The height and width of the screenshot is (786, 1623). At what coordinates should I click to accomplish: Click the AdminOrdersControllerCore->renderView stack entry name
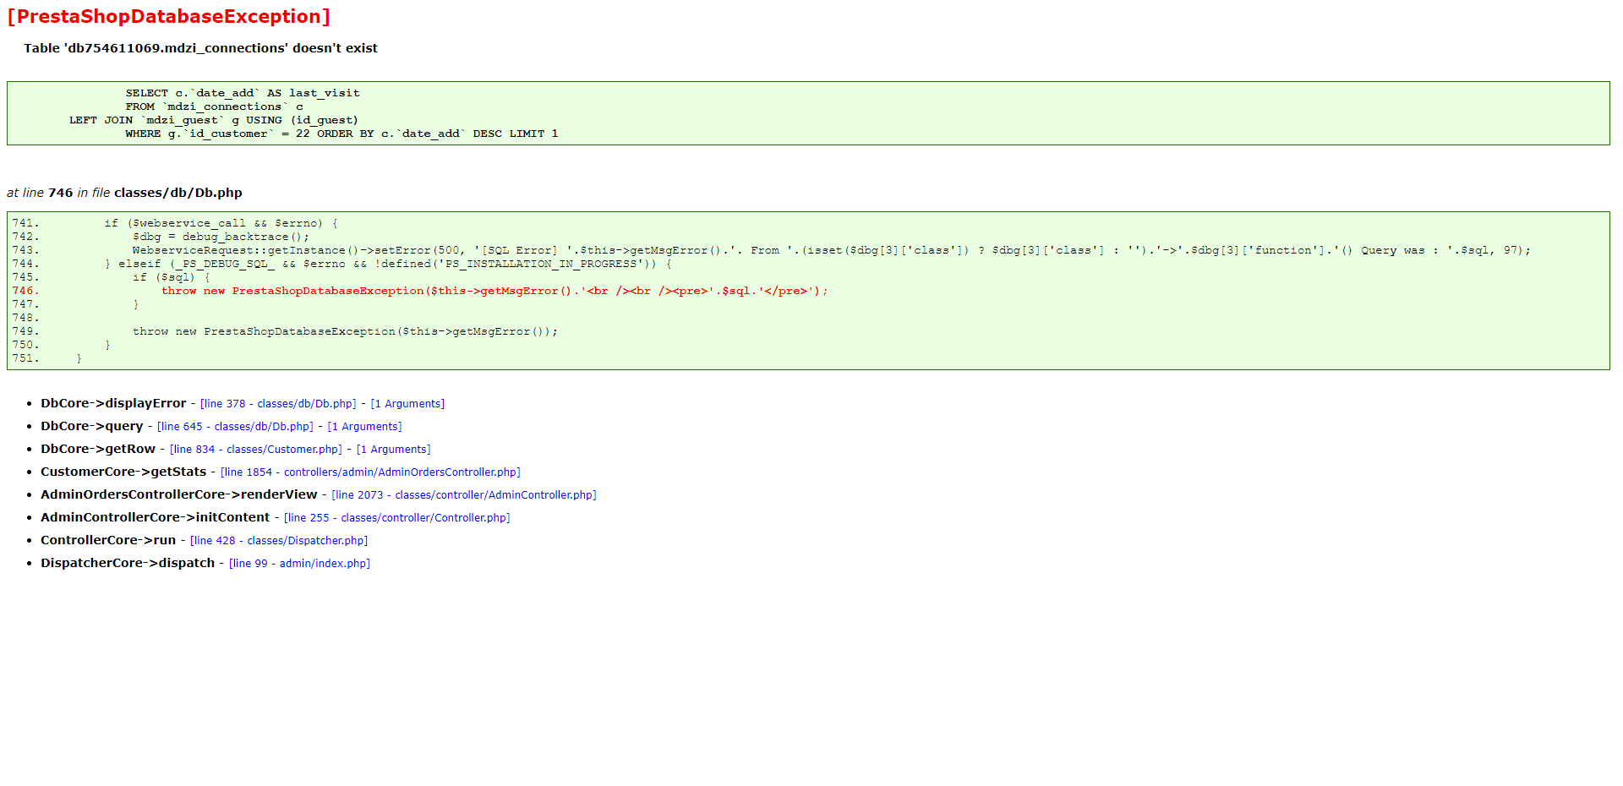(x=179, y=495)
